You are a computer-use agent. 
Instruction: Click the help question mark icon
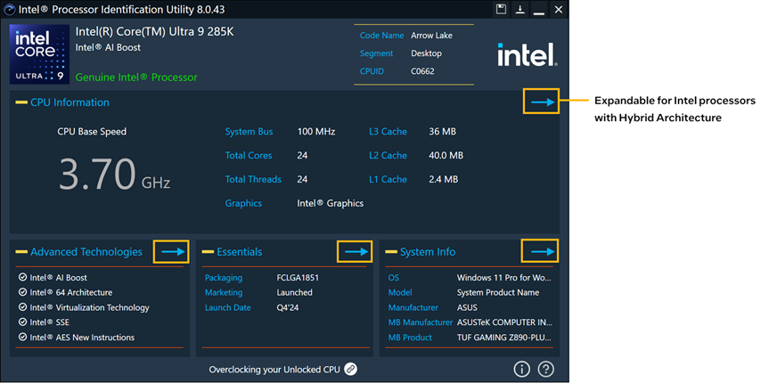click(x=546, y=369)
